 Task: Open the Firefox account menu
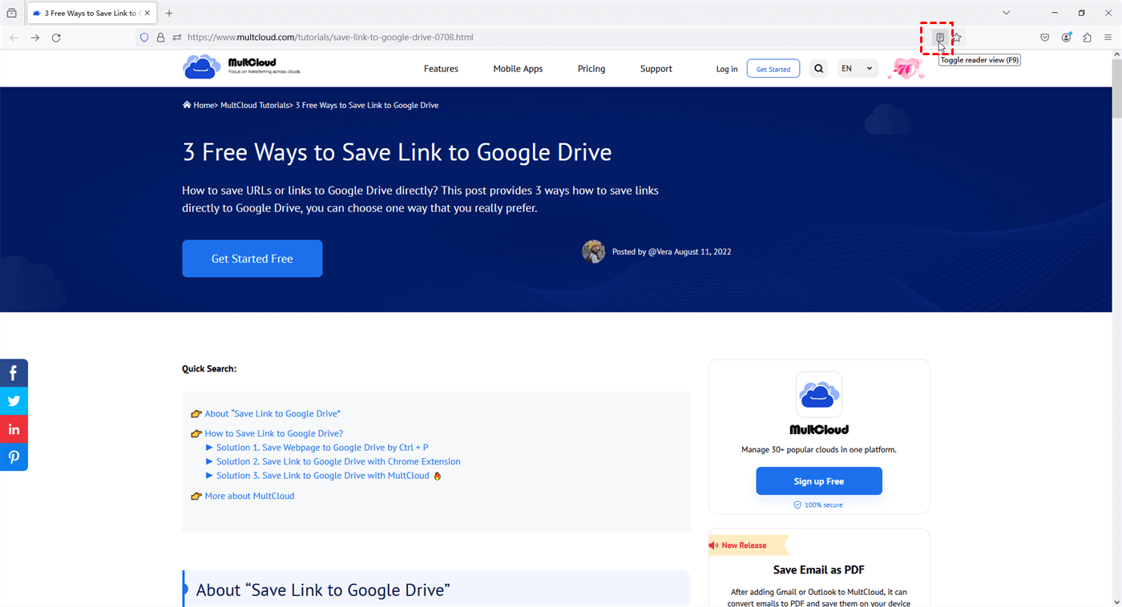click(1067, 38)
